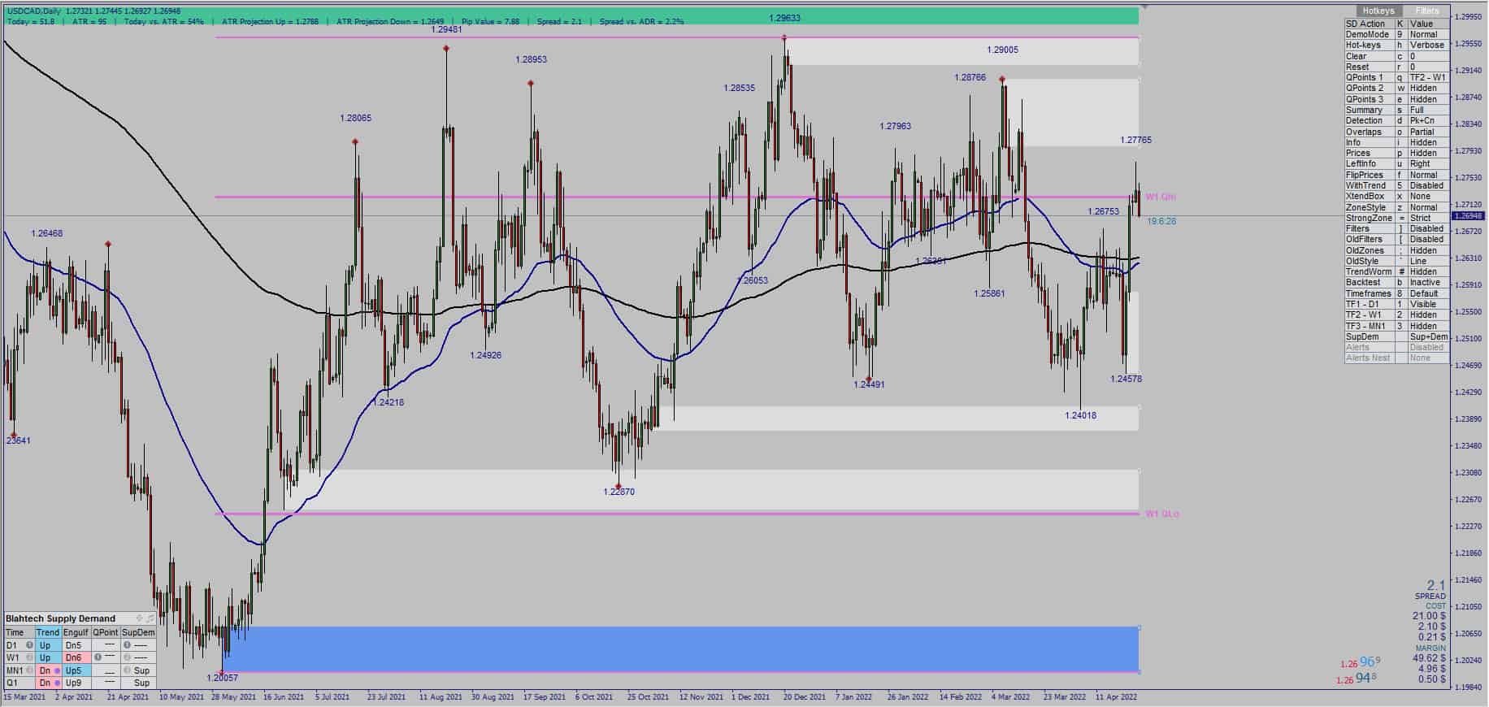Click the info icon in the D1 SupDem cell
1489x707 pixels.
point(127,645)
